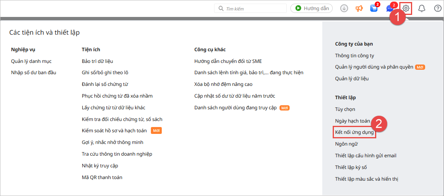Select Nhập số dư ban đầu
The width and height of the screenshot is (444, 196).
33,73
